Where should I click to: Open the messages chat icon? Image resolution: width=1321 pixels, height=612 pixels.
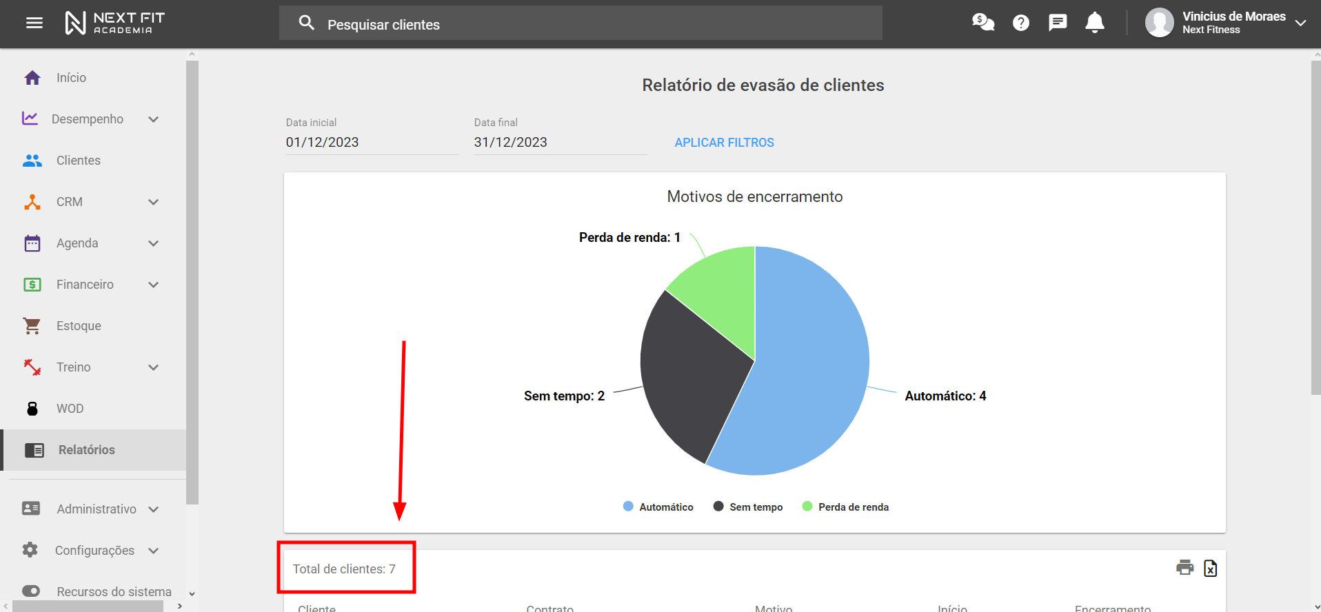click(1058, 23)
